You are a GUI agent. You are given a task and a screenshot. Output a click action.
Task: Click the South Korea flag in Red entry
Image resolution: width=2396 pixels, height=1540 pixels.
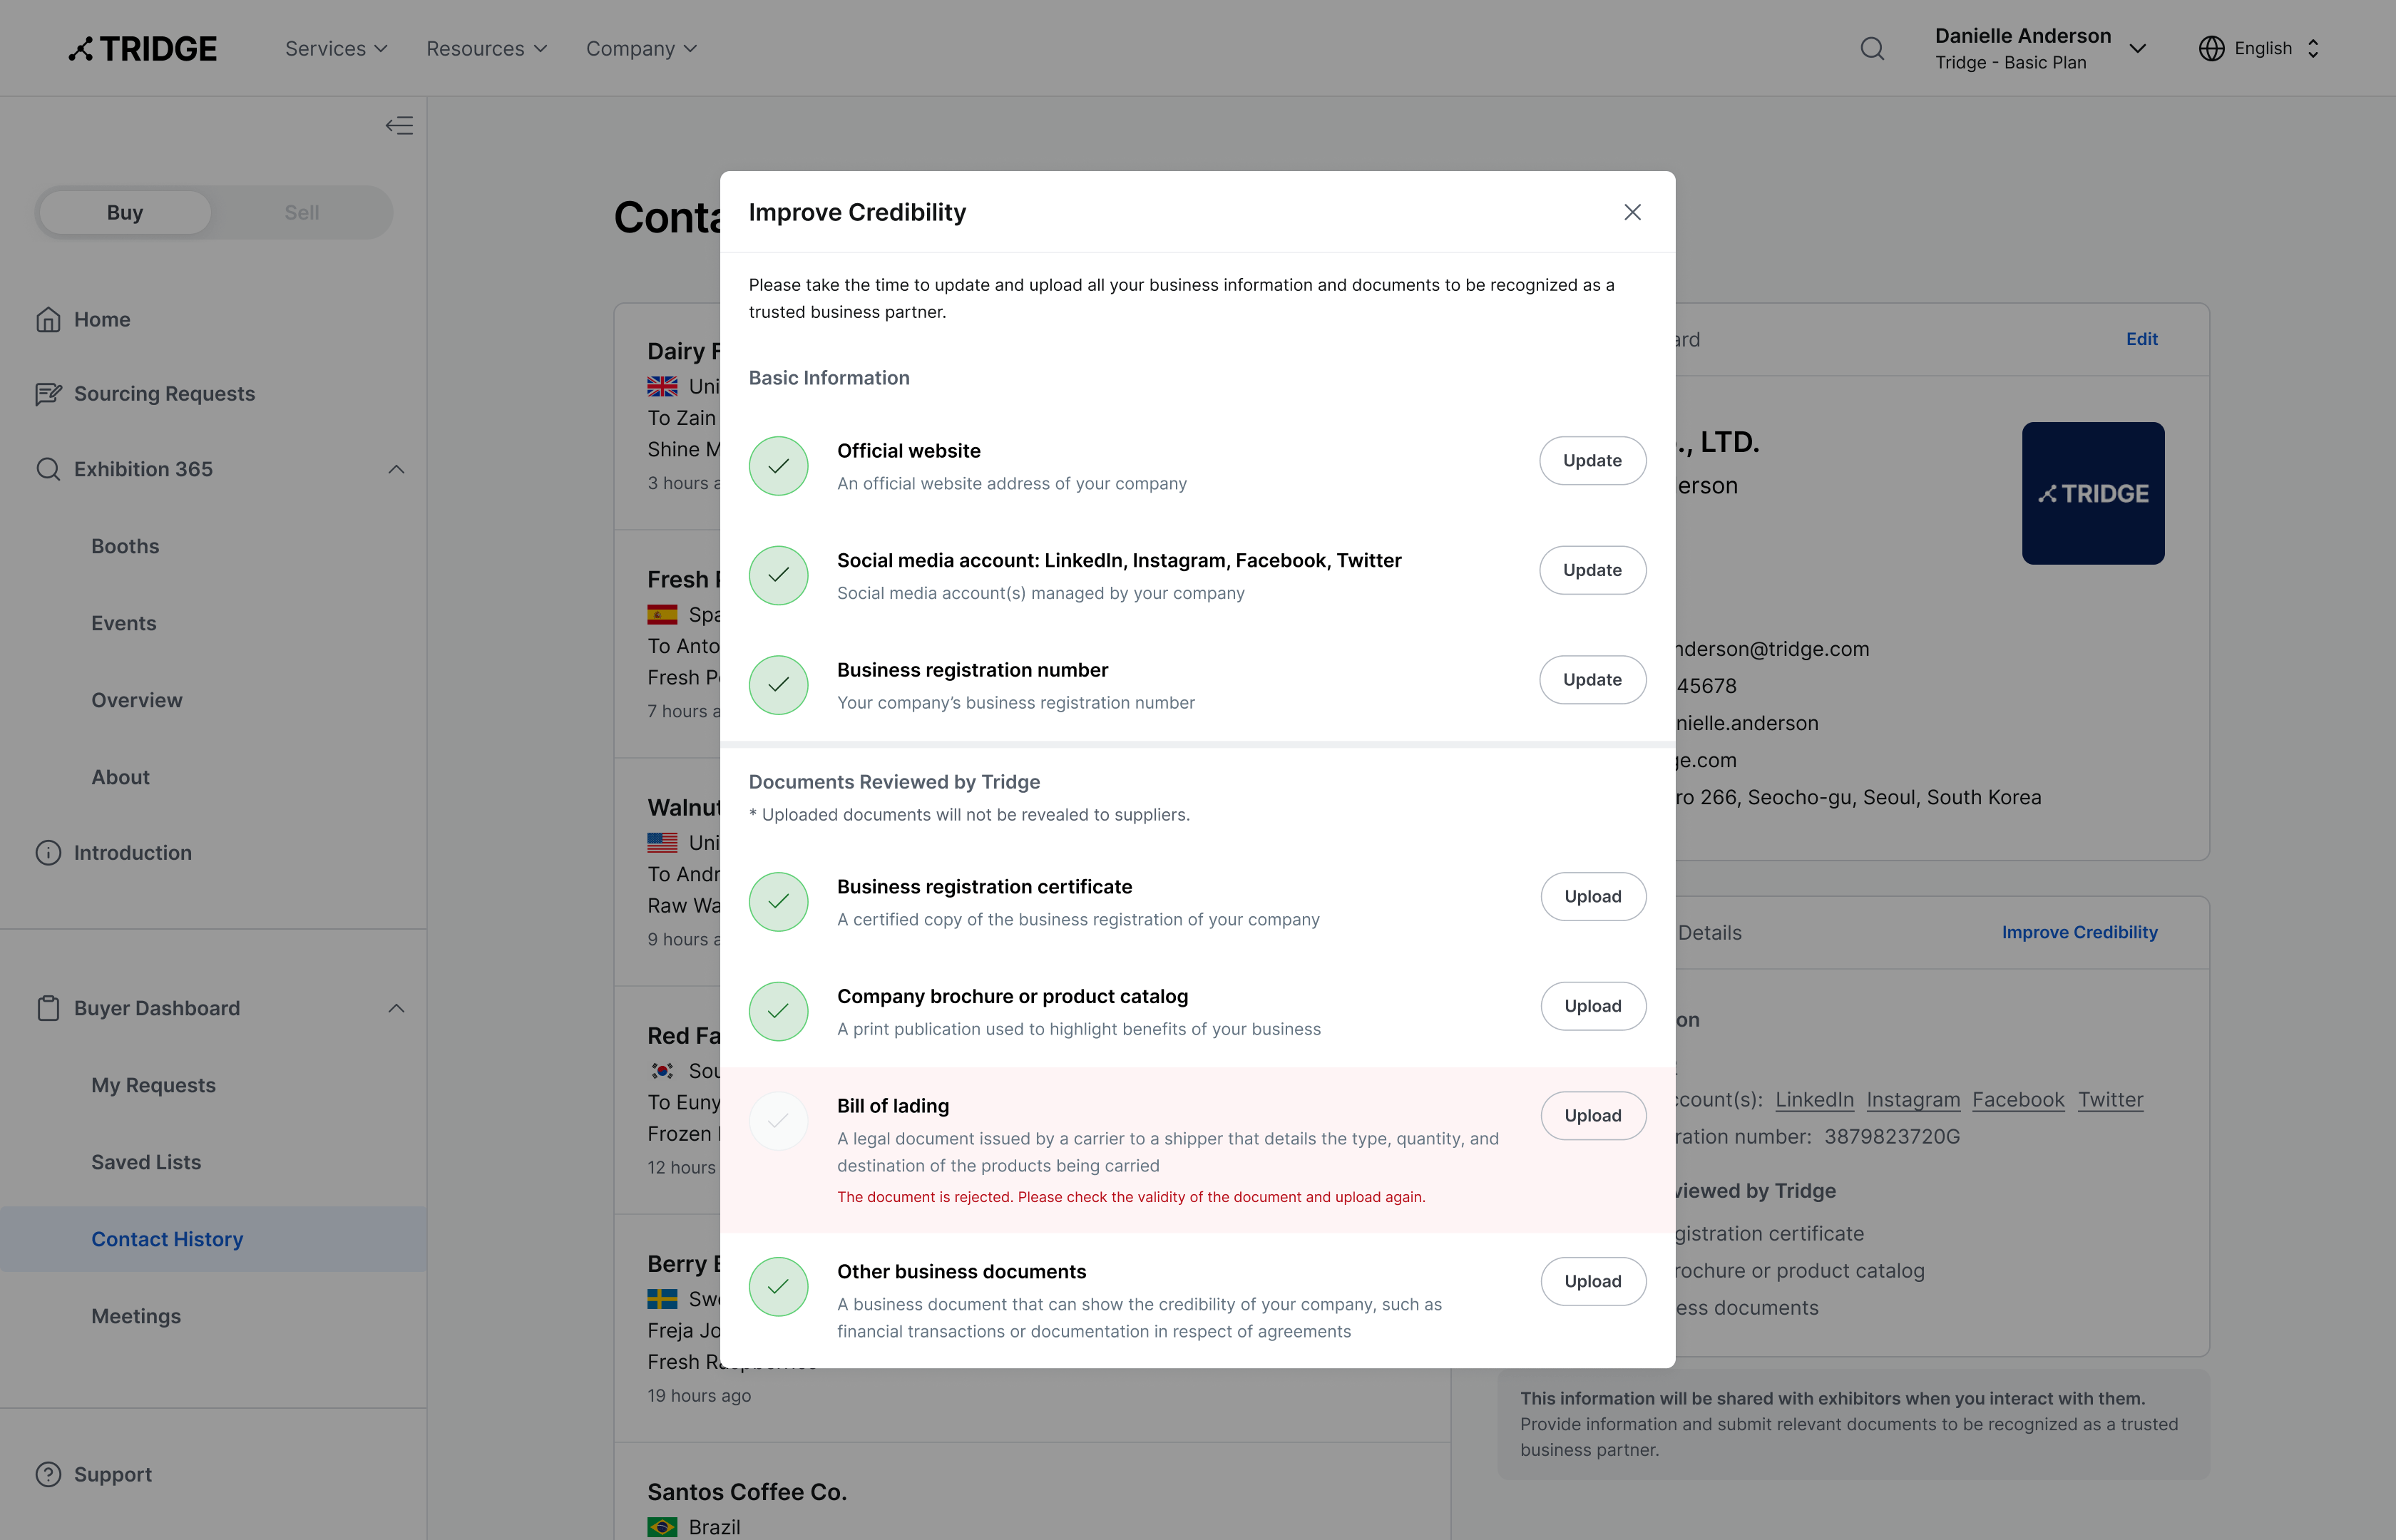pyautogui.click(x=662, y=1071)
